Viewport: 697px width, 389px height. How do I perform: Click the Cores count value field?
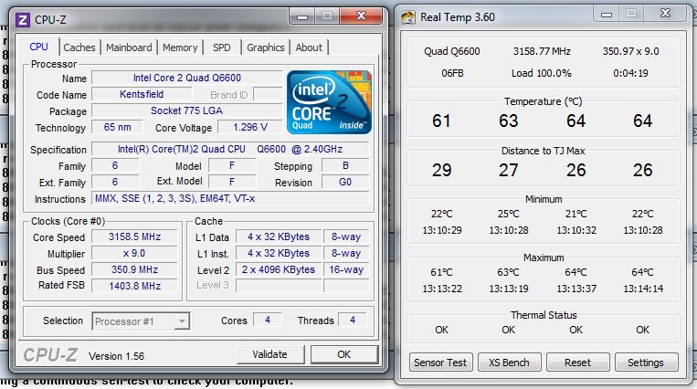268,320
